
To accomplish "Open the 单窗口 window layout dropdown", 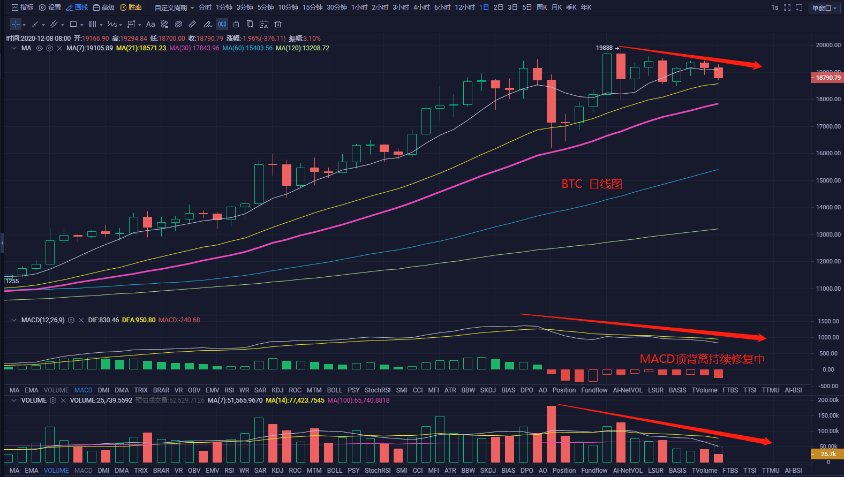I will coord(824,8).
